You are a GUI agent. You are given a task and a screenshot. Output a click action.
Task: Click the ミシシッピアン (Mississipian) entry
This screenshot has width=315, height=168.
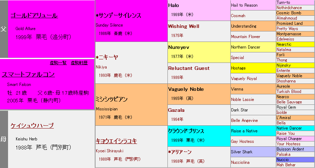tap(112, 99)
